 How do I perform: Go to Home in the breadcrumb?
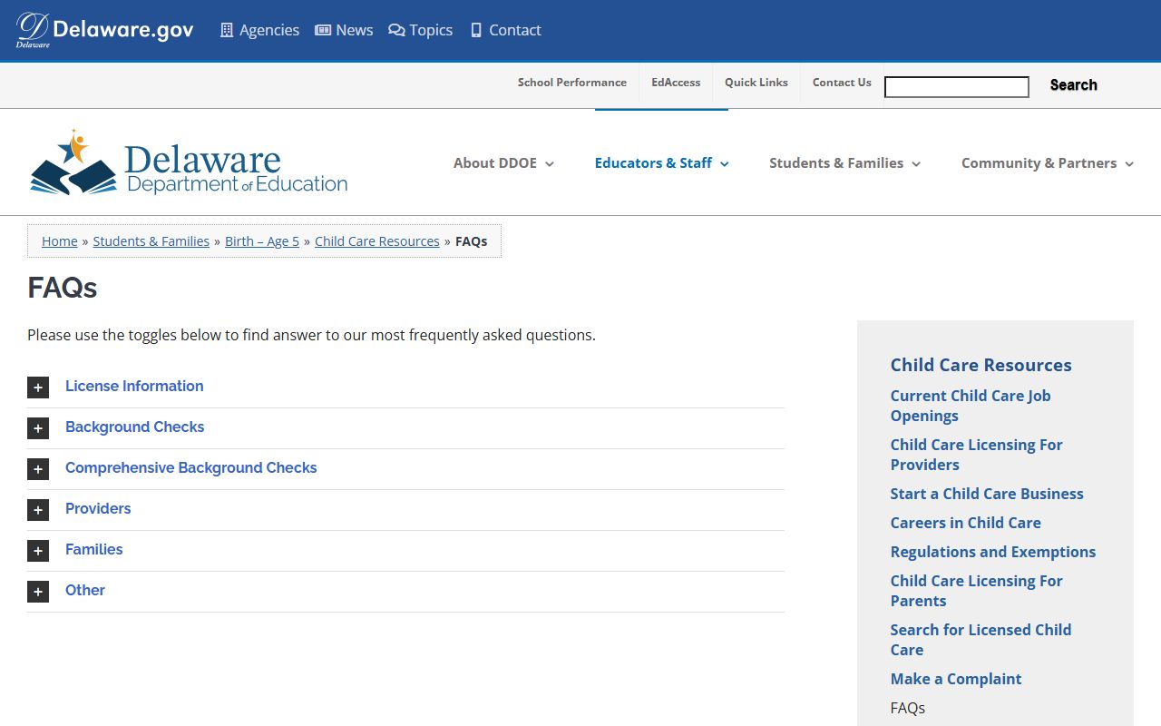tap(60, 241)
